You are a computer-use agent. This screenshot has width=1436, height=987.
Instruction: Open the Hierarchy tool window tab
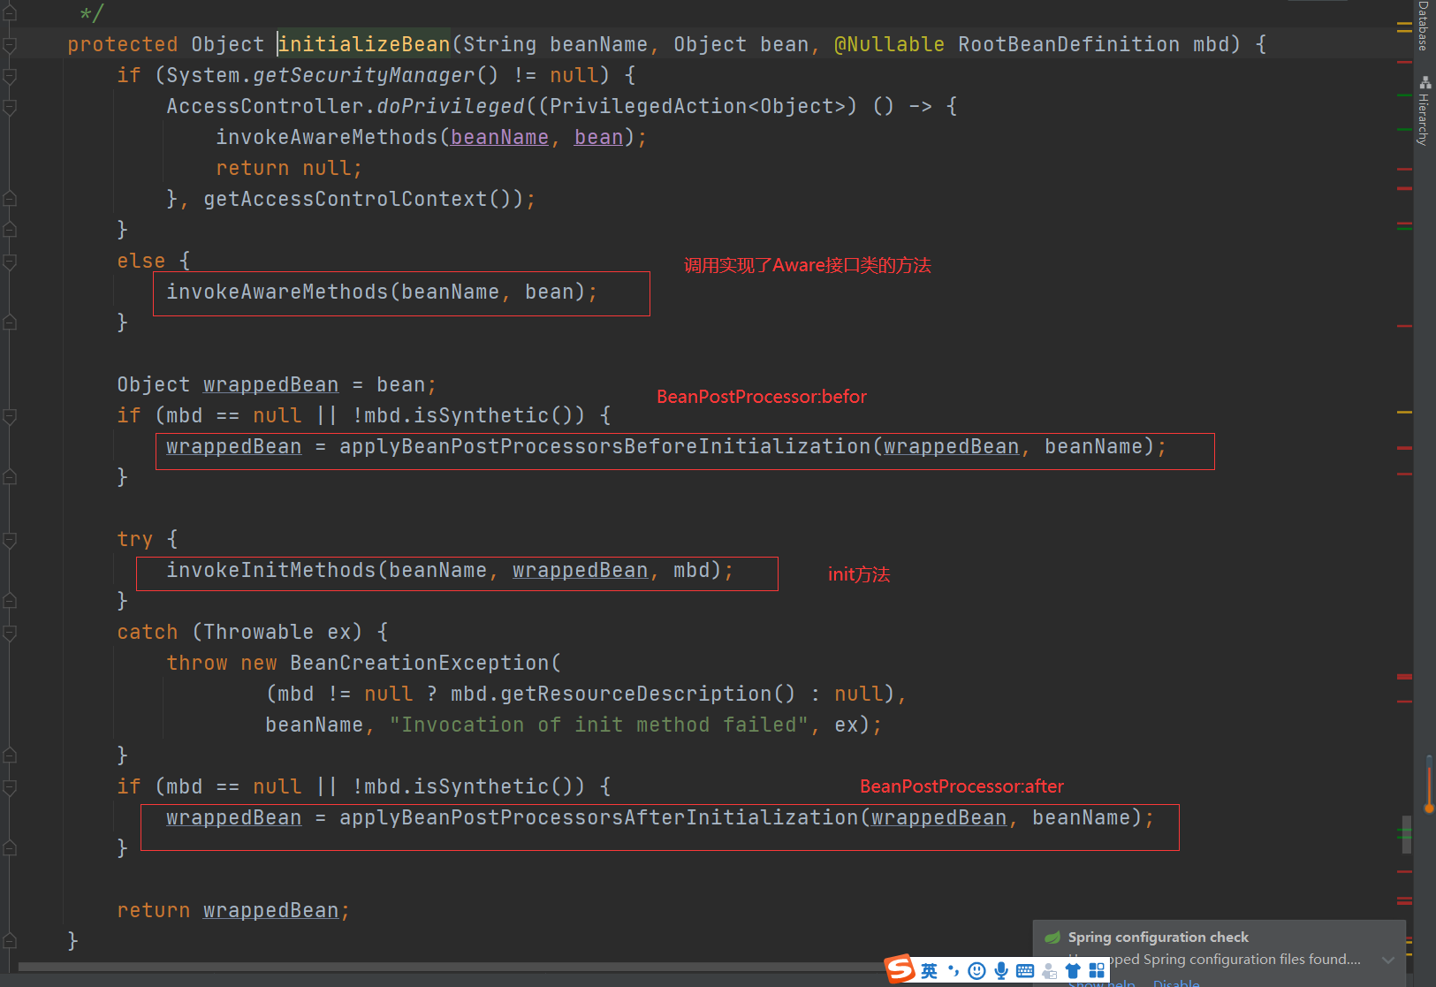[1423, 111]
